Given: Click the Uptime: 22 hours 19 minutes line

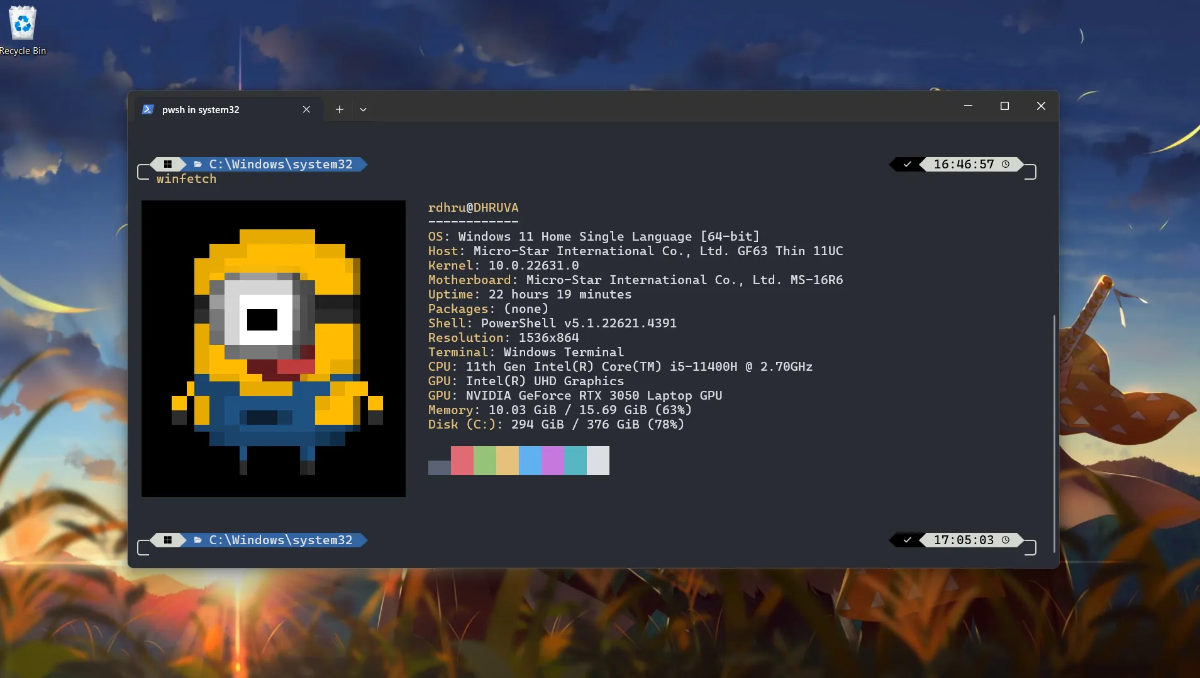Looking at the screenshot, I should (x=530, y=294).
